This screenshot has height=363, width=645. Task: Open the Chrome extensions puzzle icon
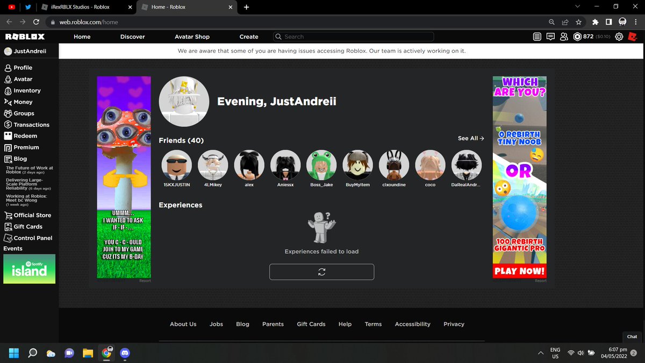(x=595, y=22)
